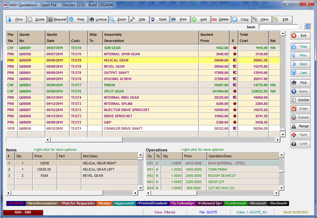Select the Request toolbar button
The height and width of the screenshot is (218, 317).
pos(57,19)
